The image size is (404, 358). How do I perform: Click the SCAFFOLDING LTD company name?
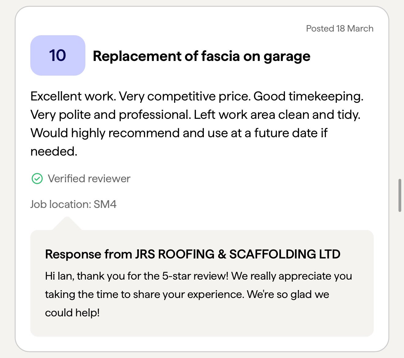point(285,254)
